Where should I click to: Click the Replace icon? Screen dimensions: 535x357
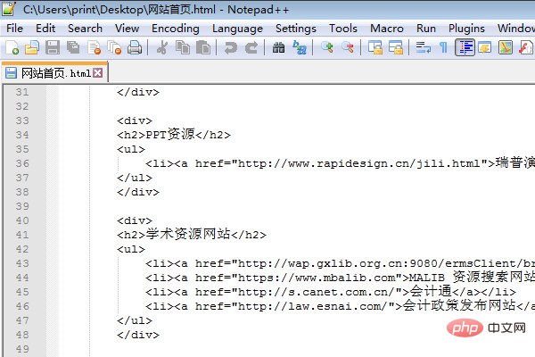(300, 47)
